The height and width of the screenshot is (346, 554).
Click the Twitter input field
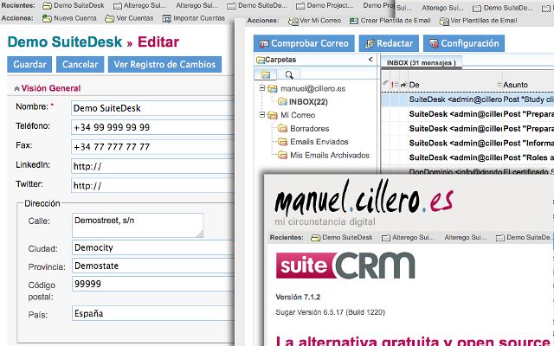click(x=152, y=186)
